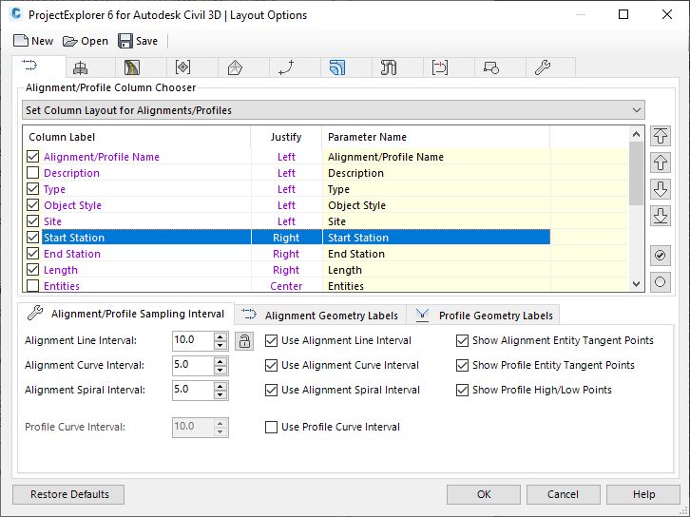Viewport: 690px width, 517px height.
Task: Switch to Alignment Geometry Labels tab
Action: pyautogui.click(x=320, y=315)
